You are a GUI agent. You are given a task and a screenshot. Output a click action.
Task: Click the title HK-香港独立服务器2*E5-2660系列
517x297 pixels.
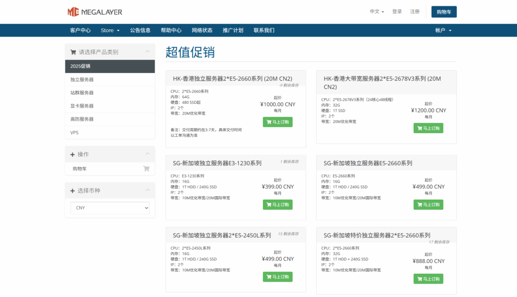coord(232,79)
